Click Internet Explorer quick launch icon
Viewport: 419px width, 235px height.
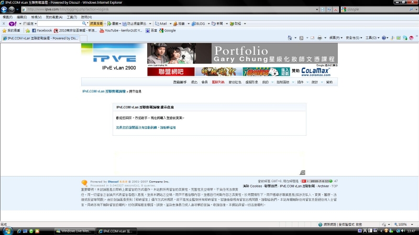19,231
